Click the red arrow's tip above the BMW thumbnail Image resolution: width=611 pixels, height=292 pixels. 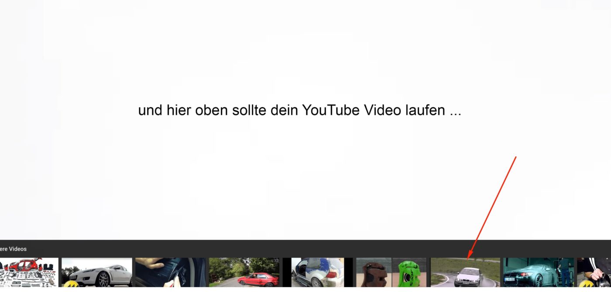(469, 257)
